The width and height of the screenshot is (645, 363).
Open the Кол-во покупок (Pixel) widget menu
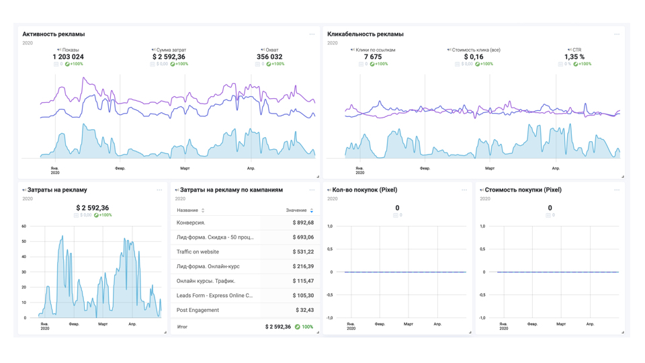click(x=464, y=190)
